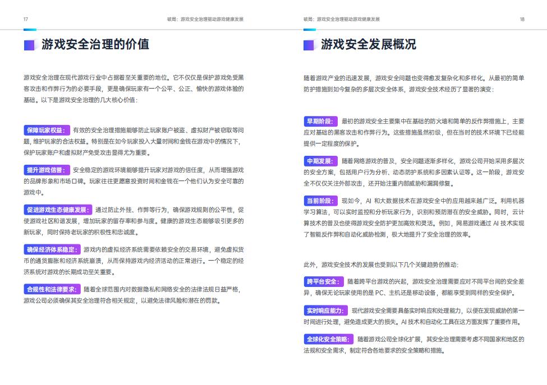Select the page number 18
Screen dimensions: 547x385
[522, 19]
